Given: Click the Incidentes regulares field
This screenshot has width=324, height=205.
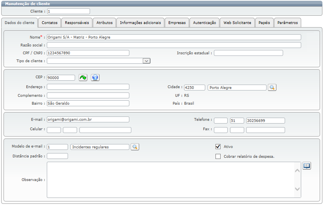Looking at the screenshot, I should pyautogui.click(x=100, y=147).
